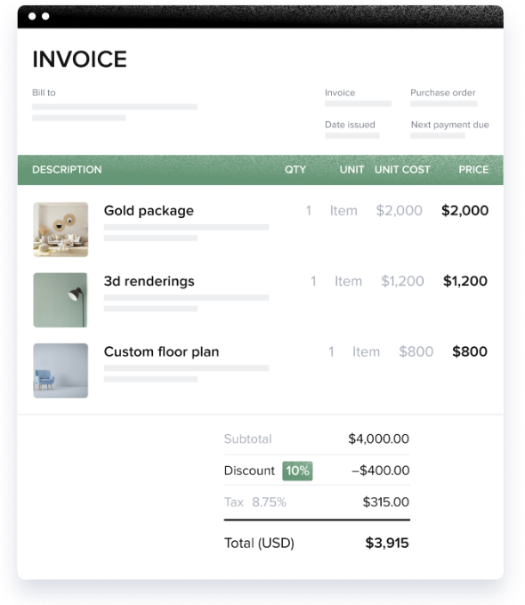Select the Gold package item title

tap(149, 211)
